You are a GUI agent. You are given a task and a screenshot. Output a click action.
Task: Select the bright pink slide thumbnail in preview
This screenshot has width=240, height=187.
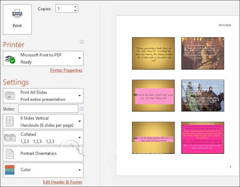202,138
